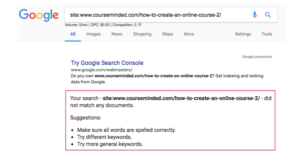Go to the Shopping tab
The image size is (303, 157).
click(142, 34)
